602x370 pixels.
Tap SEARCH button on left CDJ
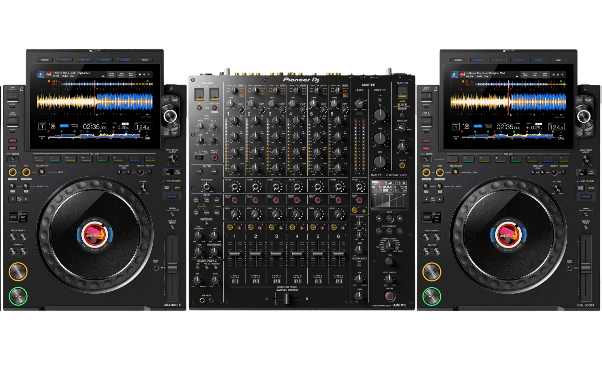click(x=125, y=60)
